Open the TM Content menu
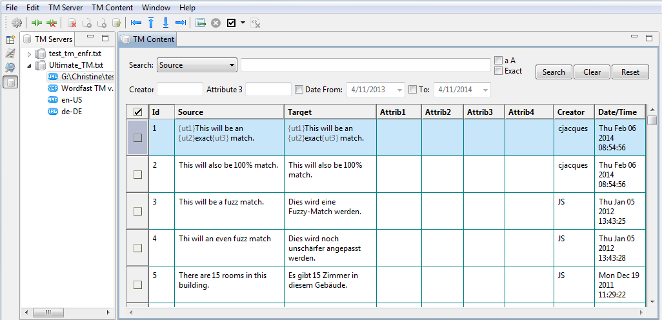662x320 pixels. coord(112,8)
